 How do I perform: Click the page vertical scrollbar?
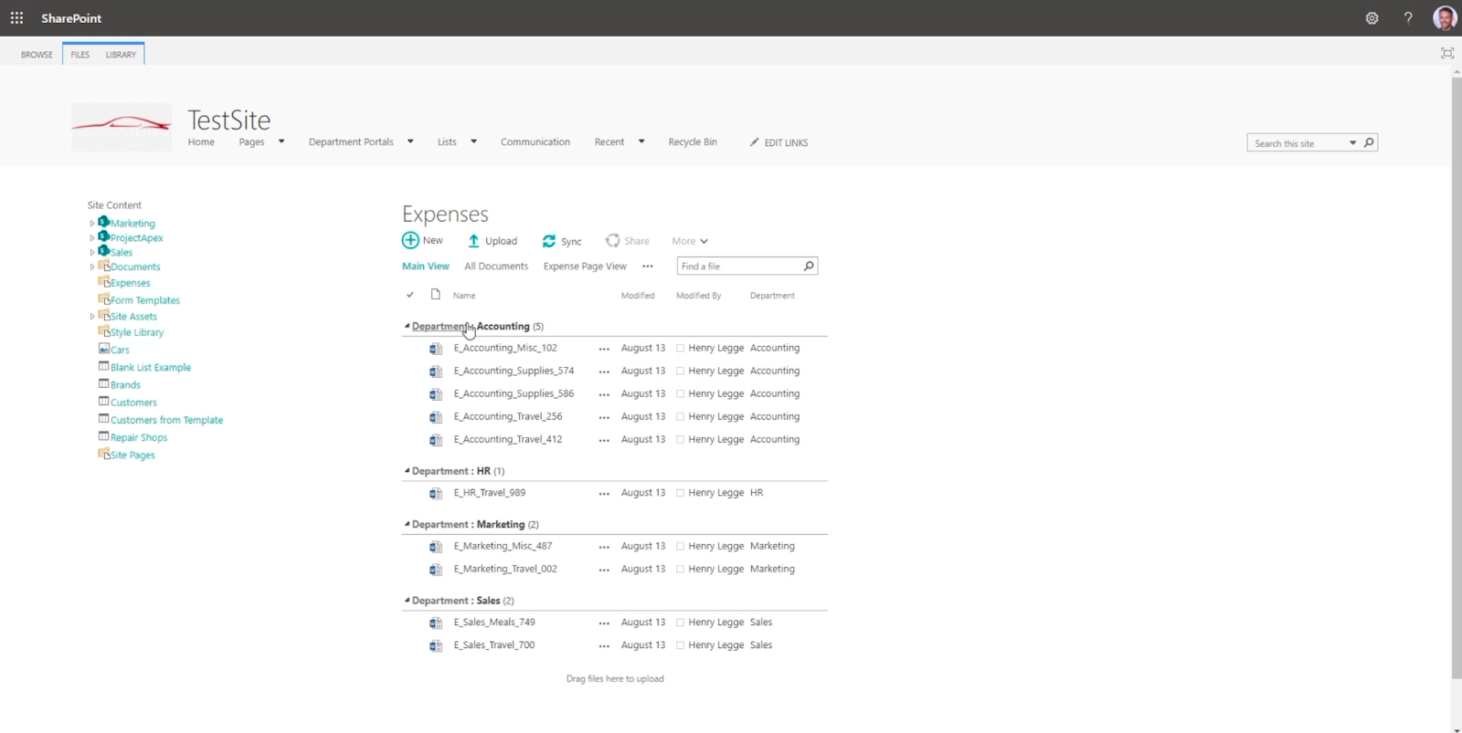click(1456, 377)
